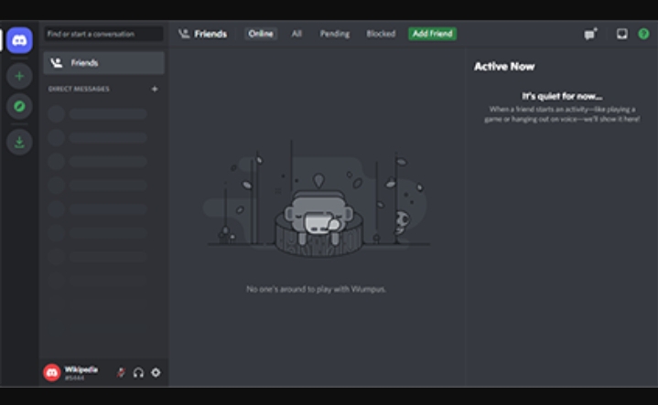
Task: Toggle headphones deafen in the user panel
Action: click(x=138, y=372)
